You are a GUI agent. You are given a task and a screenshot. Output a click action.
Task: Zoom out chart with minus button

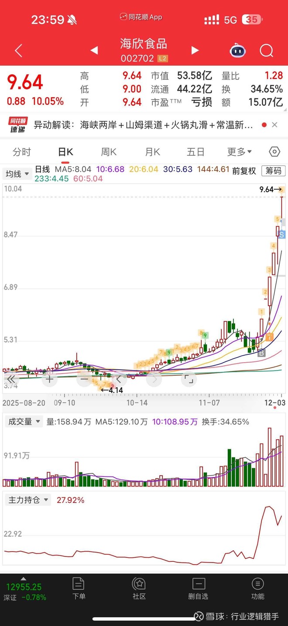click(84, 379)
